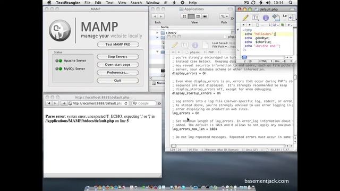Click the display_errors = On line
340x191 pixels.
(x=189, y=73)
